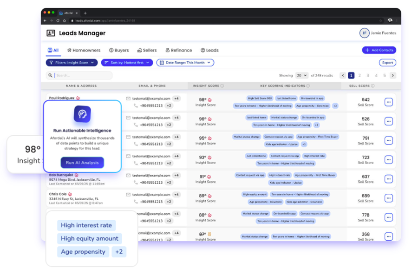Open the more options for Sell Score 526 row
This screenshot has width=418, height=276.
click(x=389, y=121)
